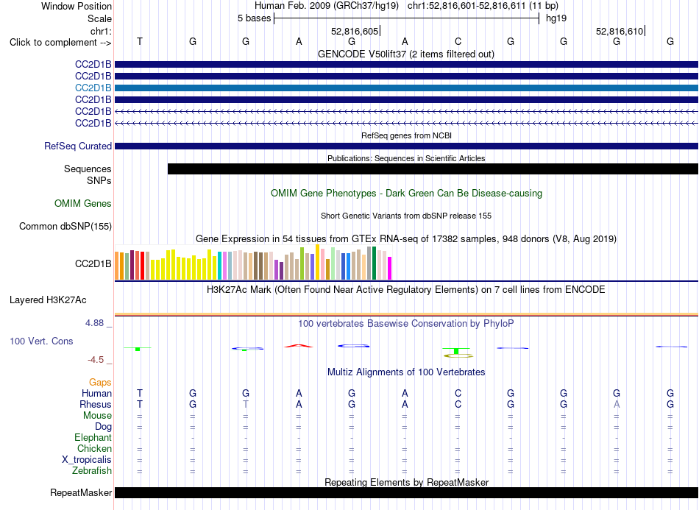Click the red A in the conservation logo
The height and width of the screenshot is (510, 699).
click(x=299, y=345)
